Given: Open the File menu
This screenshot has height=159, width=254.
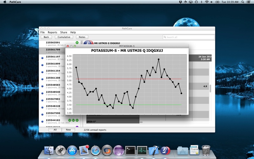Looking at the screenshot, I should tap(43, 32).
